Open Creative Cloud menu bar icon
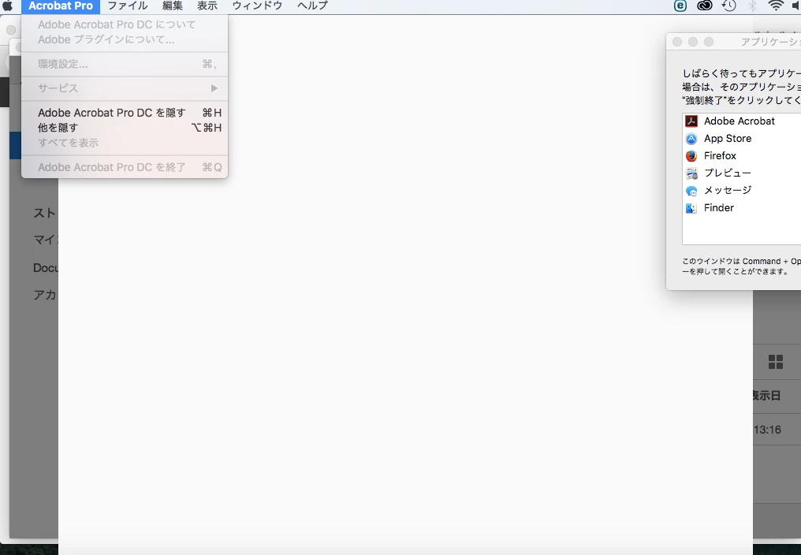Viewport: 801px width, 555px height. 705,6
